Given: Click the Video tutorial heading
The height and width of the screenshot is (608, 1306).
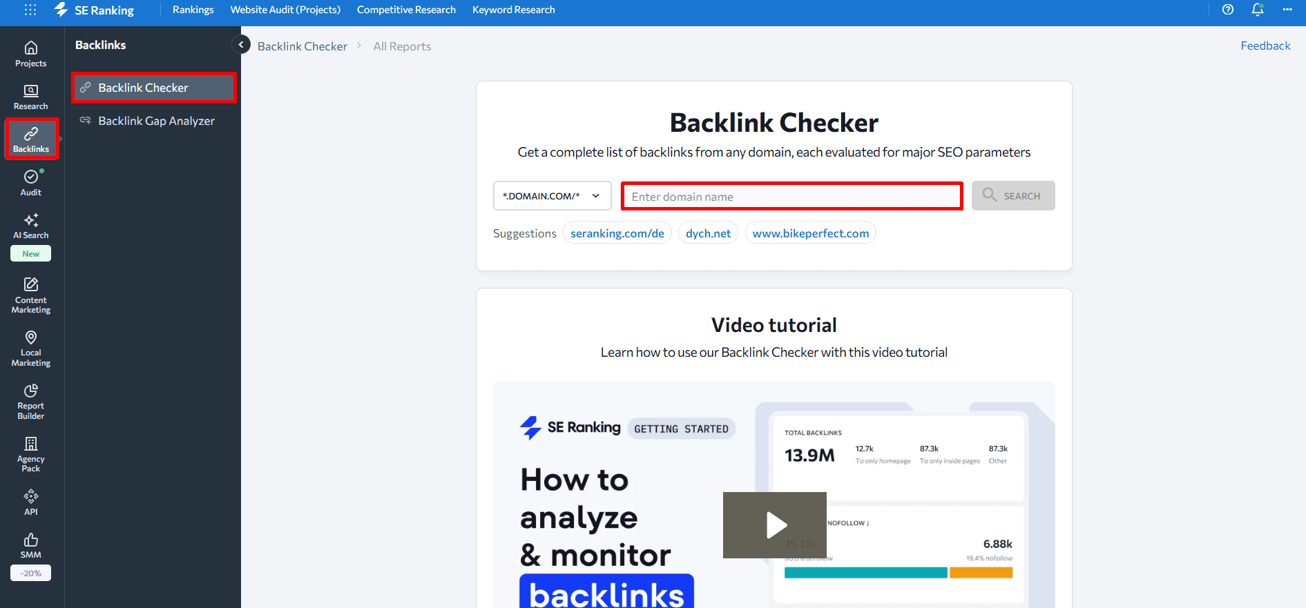Looking at the screenshot, I should point(774,325).
